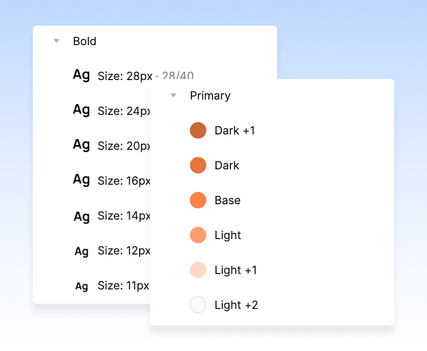Click the Bold group heading
This screenshot has width=427, height=351.
(85, 41)
